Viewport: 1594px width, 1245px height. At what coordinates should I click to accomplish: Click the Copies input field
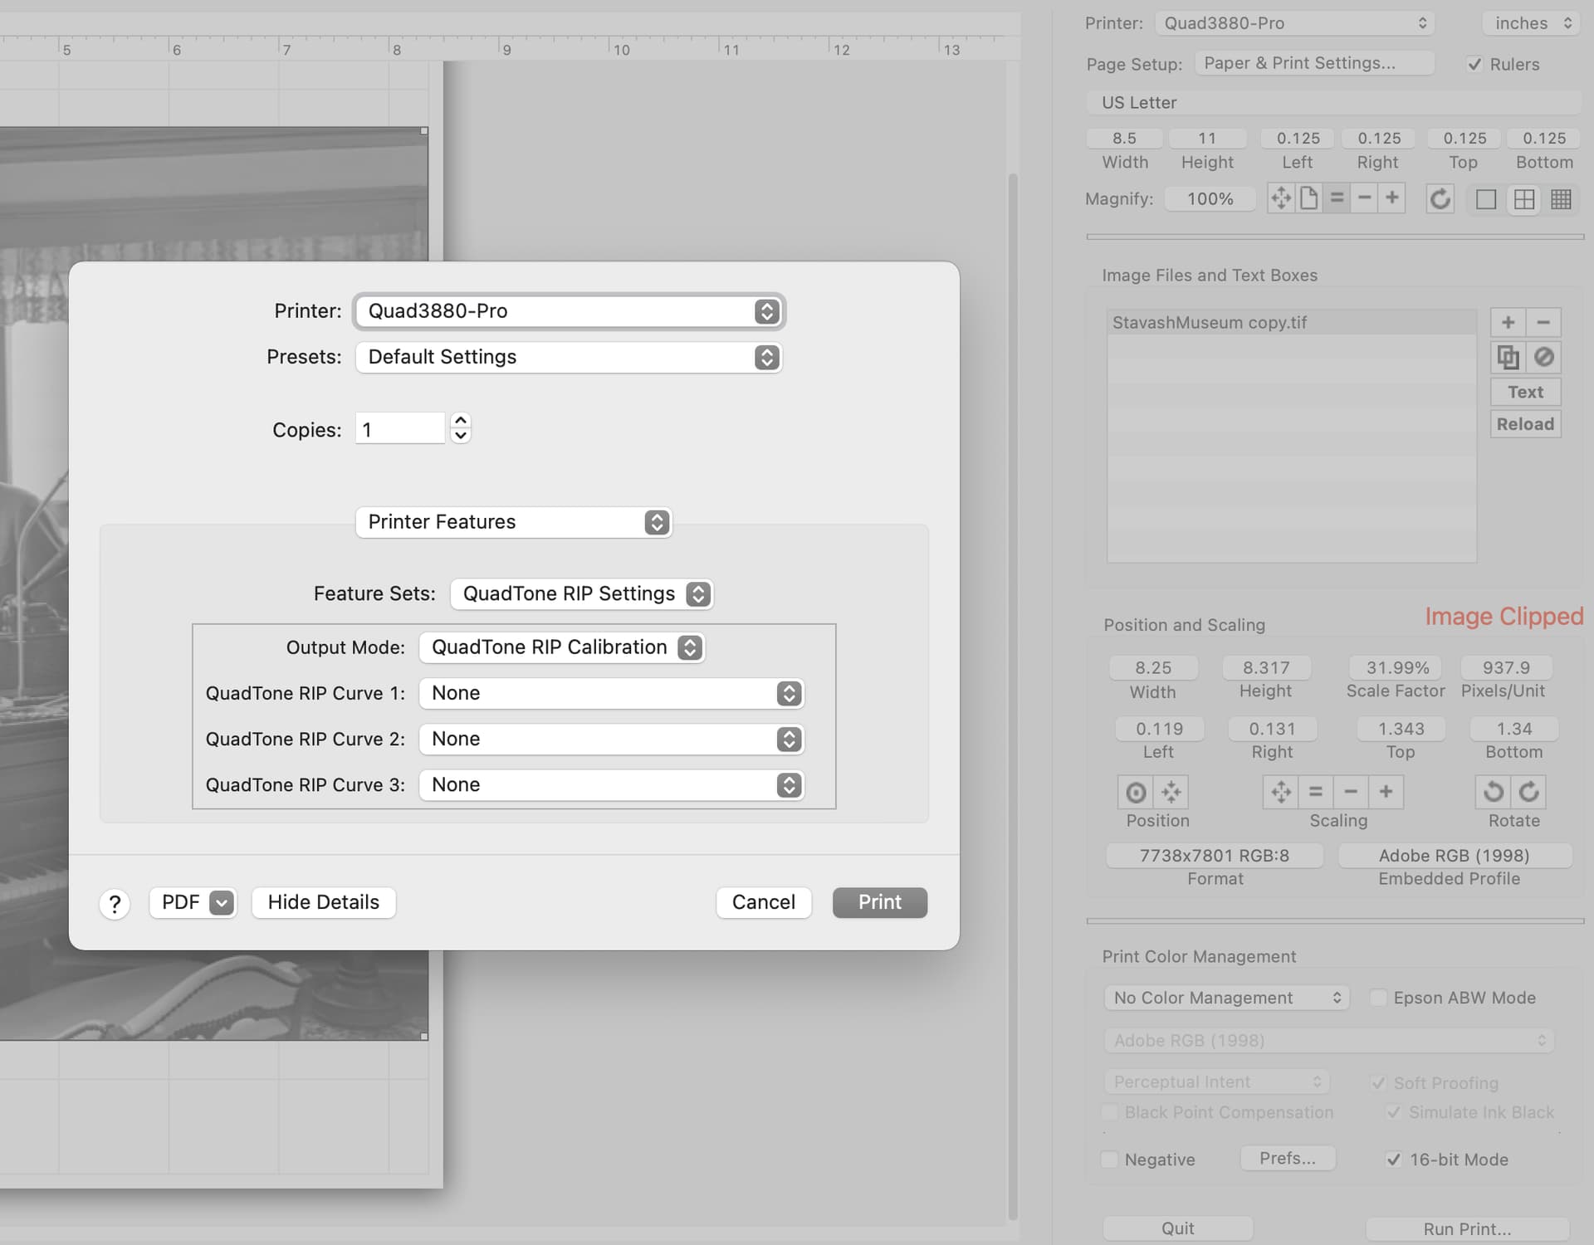pos(400,428)
